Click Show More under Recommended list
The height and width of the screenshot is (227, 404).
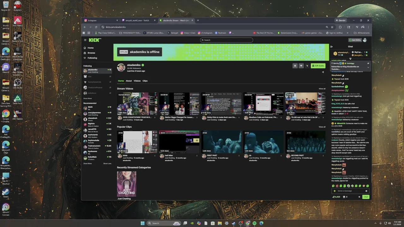[87, 163]
